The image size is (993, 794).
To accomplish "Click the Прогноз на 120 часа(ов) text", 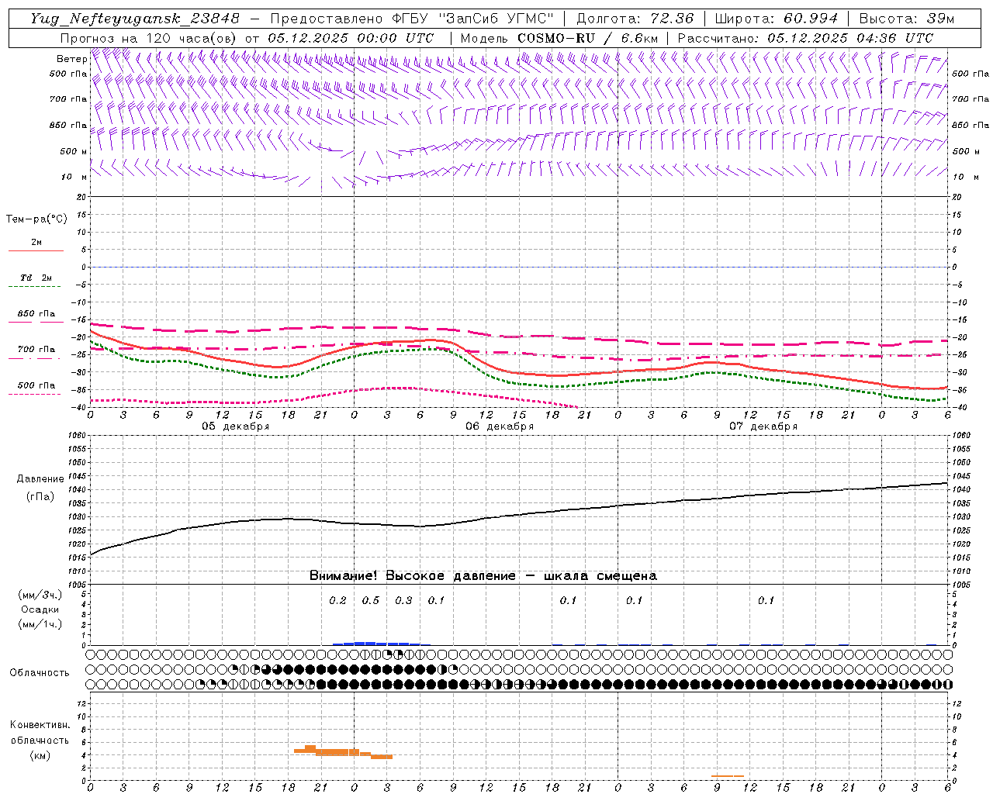I will pos(150,37).
